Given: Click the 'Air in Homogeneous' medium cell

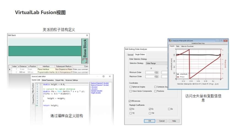Looking at the screenshot, I should pos(64,72).
